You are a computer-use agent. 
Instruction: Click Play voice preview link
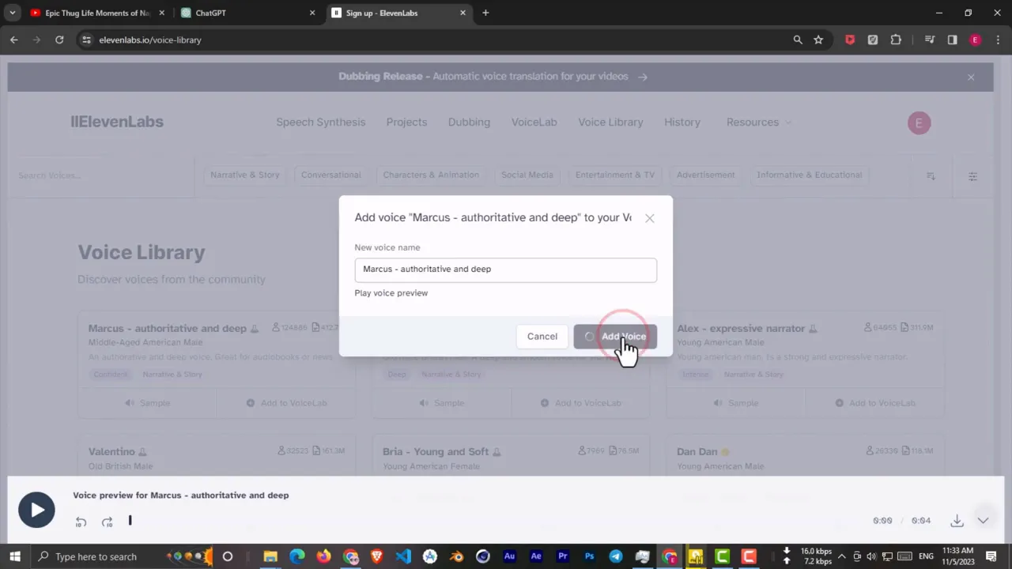point(391,293)
